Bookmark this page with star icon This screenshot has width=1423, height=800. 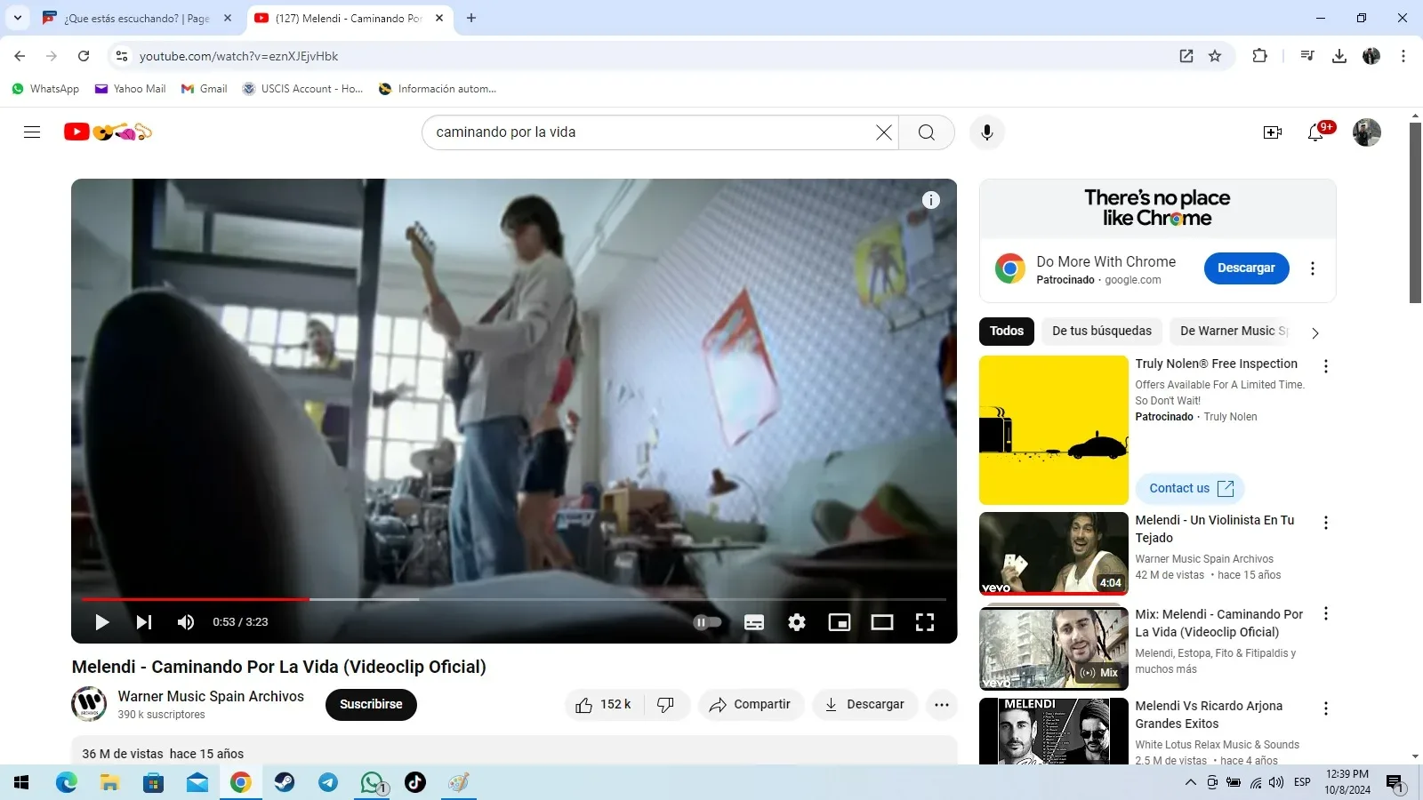[x=1215, y=56]
